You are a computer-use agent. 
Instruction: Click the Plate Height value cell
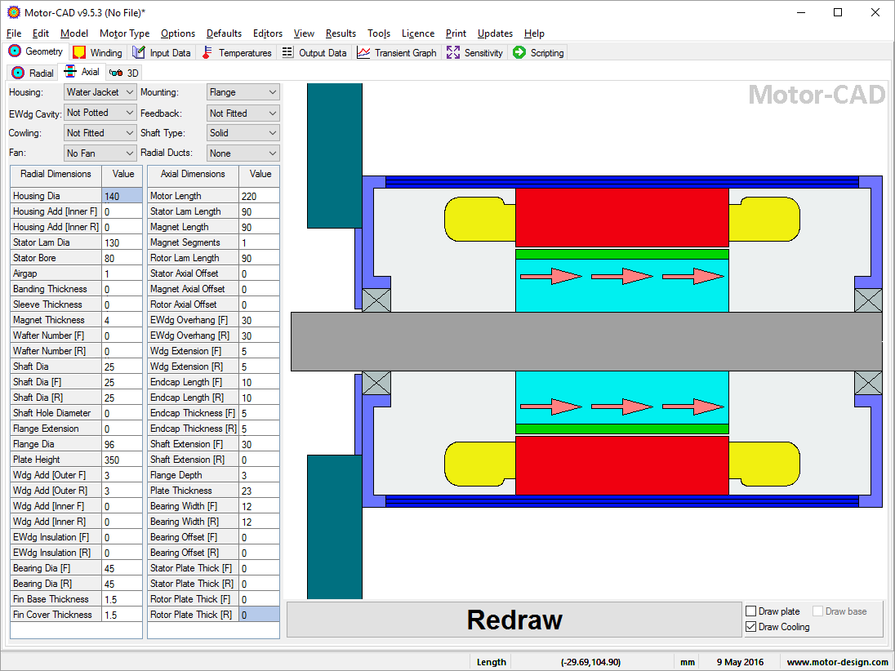[122, 460]
